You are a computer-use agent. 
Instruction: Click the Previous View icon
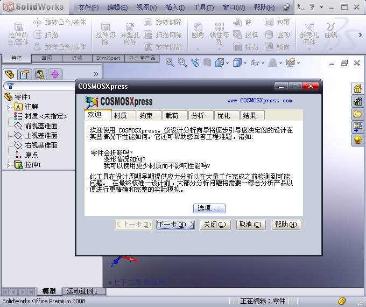[195, 62]
